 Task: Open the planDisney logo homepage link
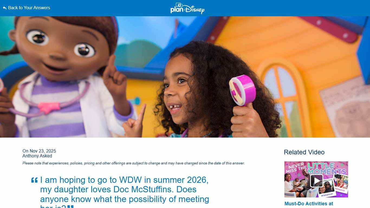pos(187,8)
